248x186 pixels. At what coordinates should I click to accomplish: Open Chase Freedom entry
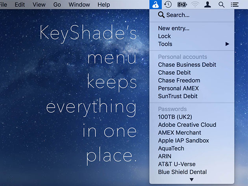(192, 81)
